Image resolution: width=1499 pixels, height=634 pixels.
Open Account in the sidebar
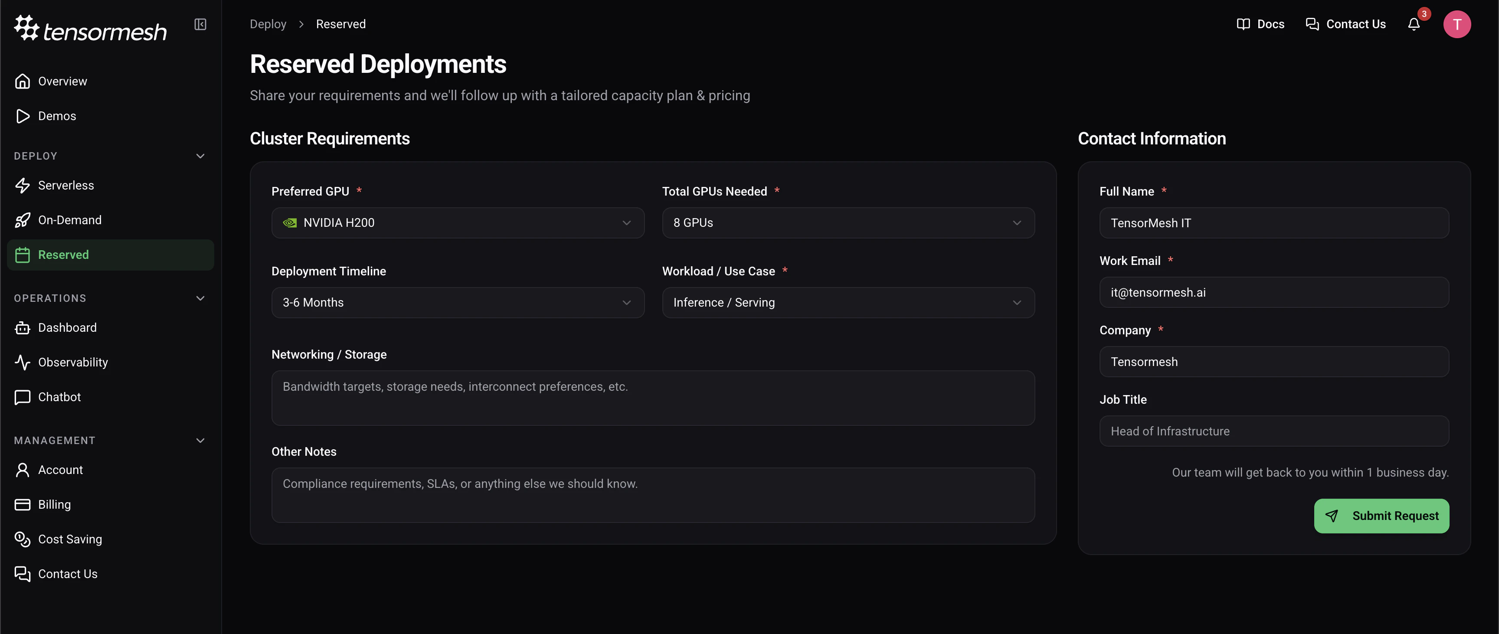tap(111, 470)
